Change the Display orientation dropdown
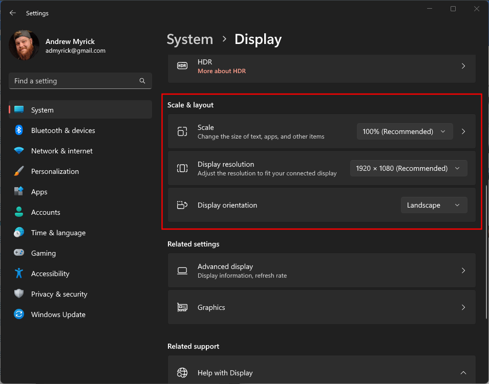The image size is (489, 384). point(434,205)
